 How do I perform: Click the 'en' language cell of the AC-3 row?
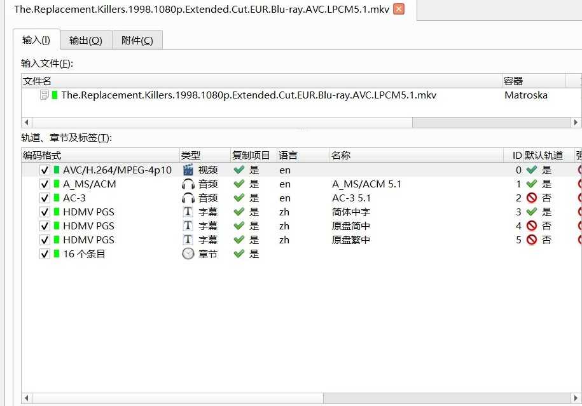pyautogui.click(x=285, y=198)
